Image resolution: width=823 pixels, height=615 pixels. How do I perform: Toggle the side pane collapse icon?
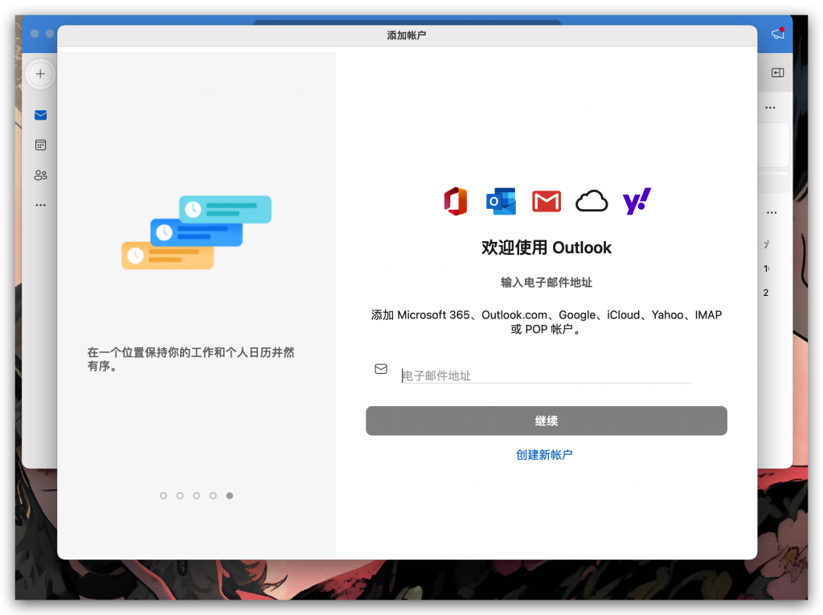[x=778, y=72]
